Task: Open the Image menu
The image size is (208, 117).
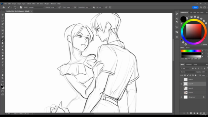Action: pyautogui.click(x=14, y=4)
